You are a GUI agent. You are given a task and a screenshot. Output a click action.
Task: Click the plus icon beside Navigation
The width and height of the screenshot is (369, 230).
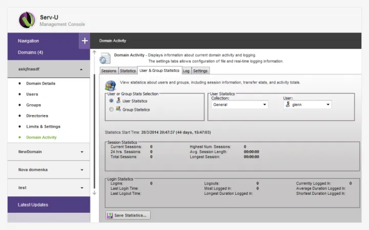click(85, 41)
